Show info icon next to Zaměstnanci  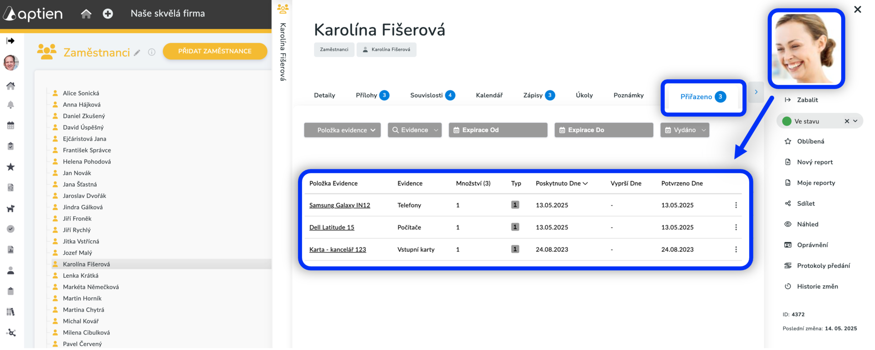tap(152, 52)
